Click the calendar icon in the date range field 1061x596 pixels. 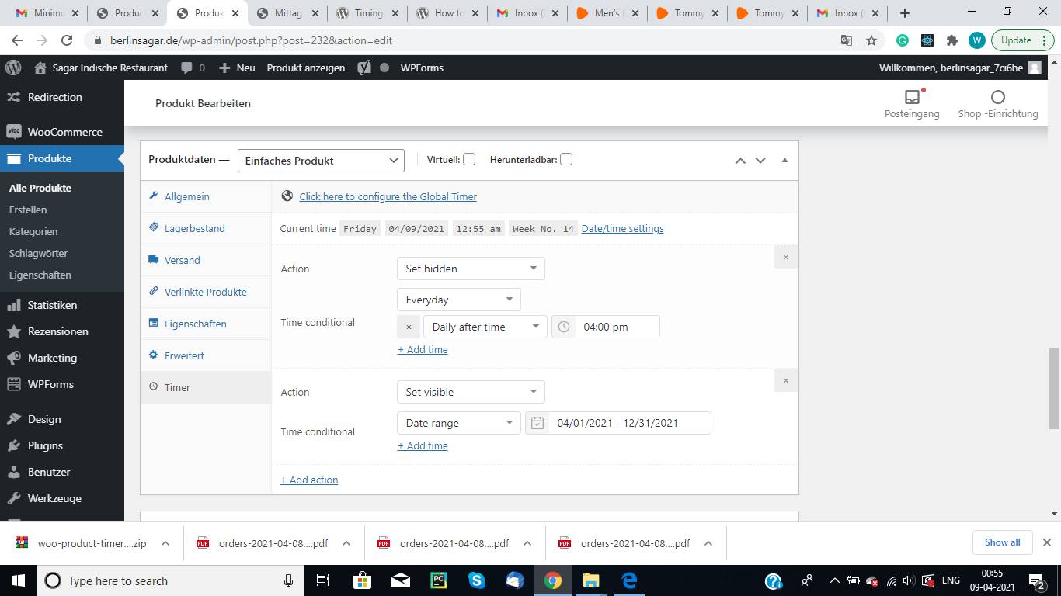(x=537, y=423)
